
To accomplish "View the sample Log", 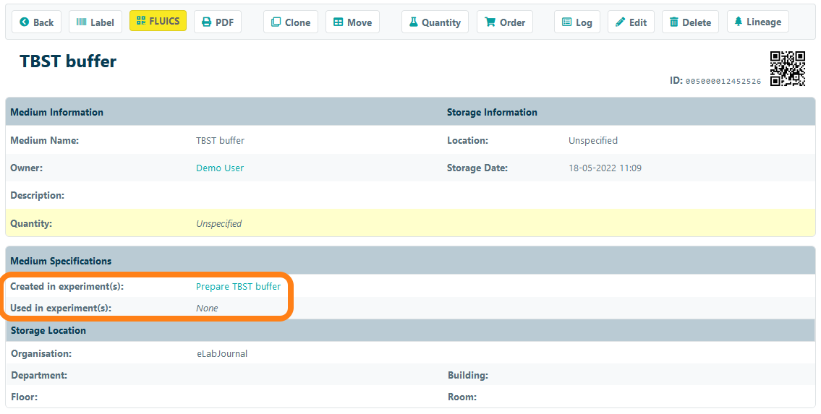I will click(577, 22).
